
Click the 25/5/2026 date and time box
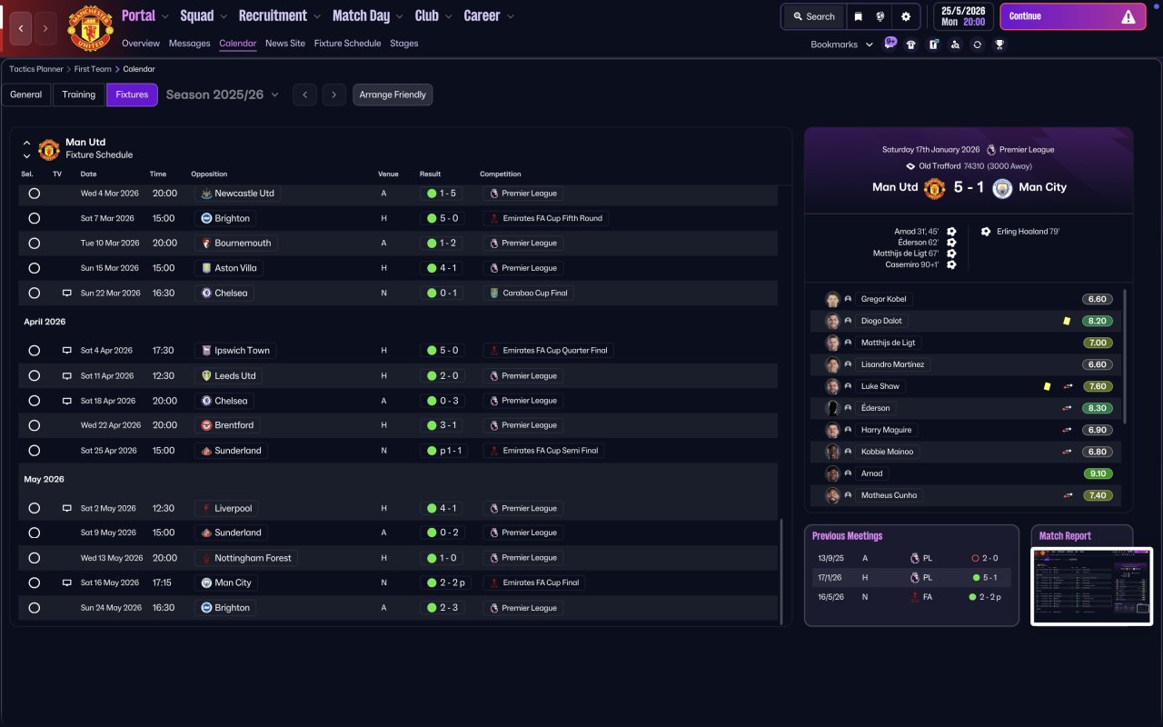click(963, 16)
